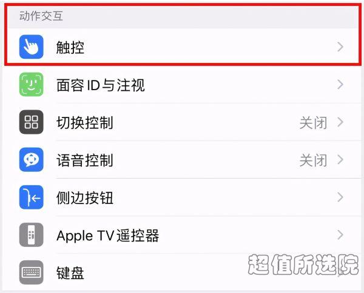Tap the 动作交互 section header
The image size is (364, 293).
tap(41, 16)
